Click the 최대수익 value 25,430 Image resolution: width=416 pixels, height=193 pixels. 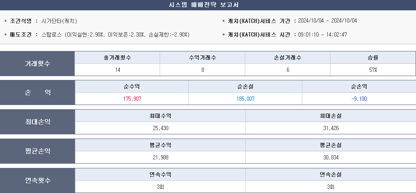click(160, 128)
